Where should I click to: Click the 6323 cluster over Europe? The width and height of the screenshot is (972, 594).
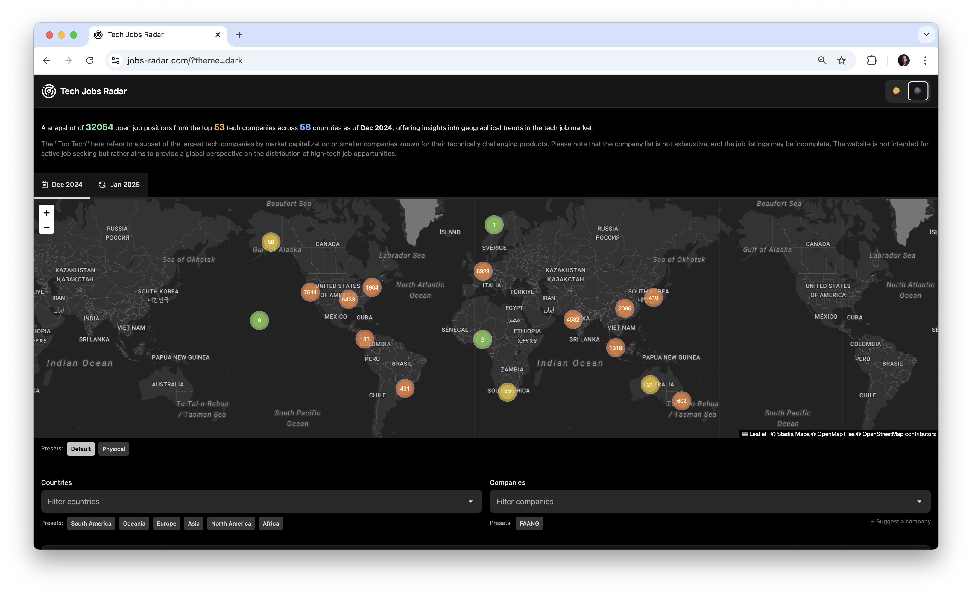(x=483, y=271)
